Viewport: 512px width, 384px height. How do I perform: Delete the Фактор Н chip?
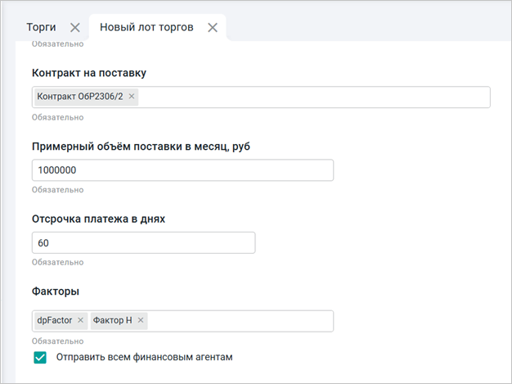coord(141,320)
